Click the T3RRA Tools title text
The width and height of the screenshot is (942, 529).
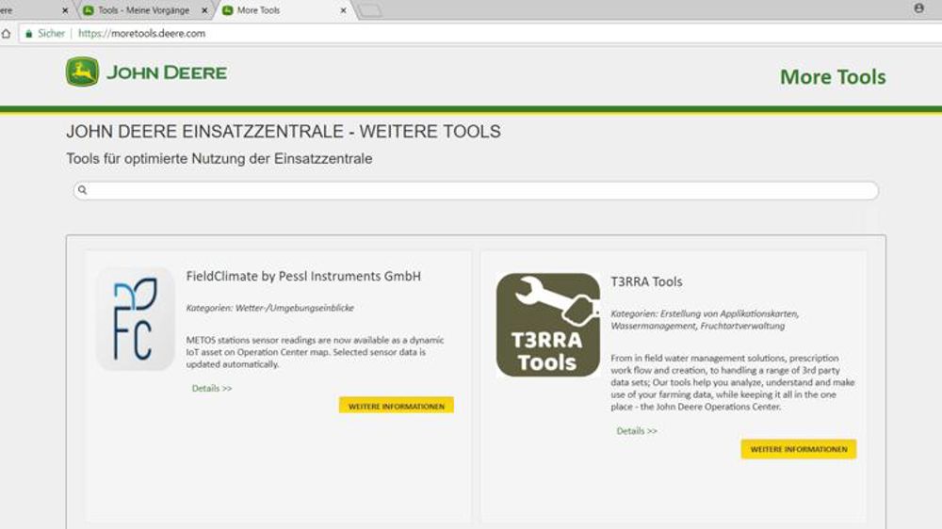click(646, 281)
